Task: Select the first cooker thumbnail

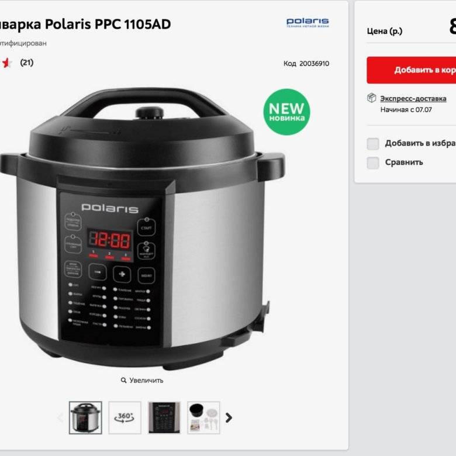Action: [x=85, y=417]
